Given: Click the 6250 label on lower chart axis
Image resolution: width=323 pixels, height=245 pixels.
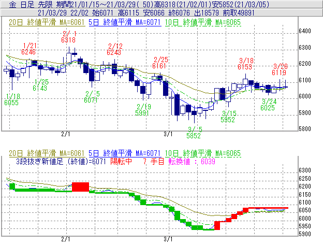Looking at the screenshot, I should coord(305,179).
